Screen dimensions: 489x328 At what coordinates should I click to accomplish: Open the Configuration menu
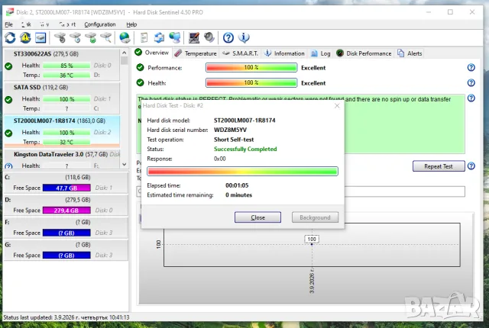[100, 24]
